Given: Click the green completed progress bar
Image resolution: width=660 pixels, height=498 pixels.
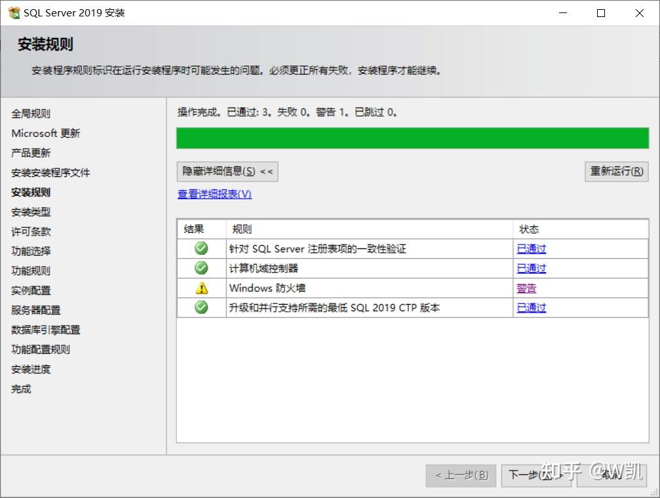Looking at the screenshot, I should pos(412,138).
